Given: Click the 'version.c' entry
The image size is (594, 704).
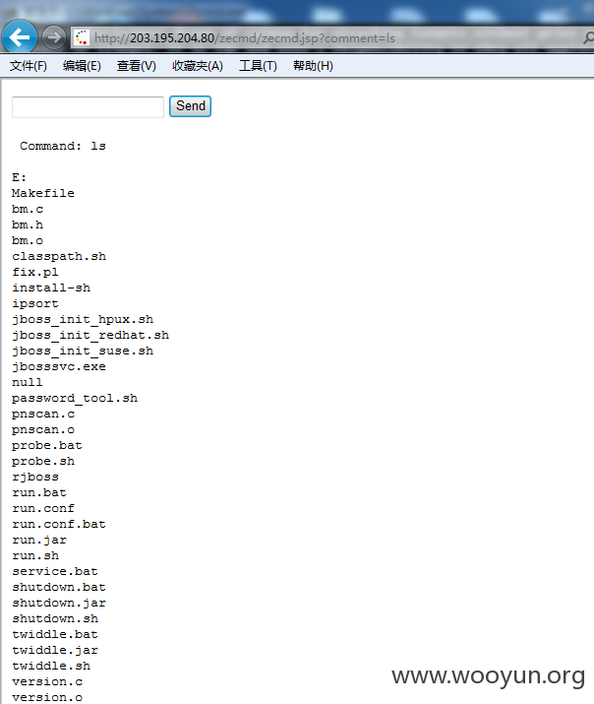Looking at the screenshot, I should [x=47, y=681].
